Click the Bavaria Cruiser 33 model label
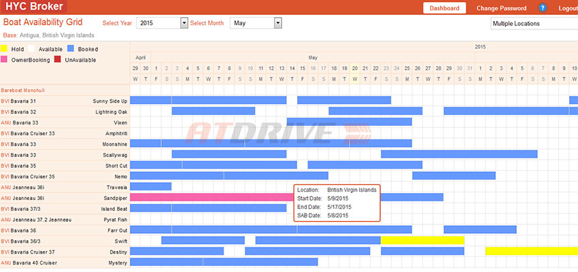This screenshot has height=272, width=578. click(33, 133)
